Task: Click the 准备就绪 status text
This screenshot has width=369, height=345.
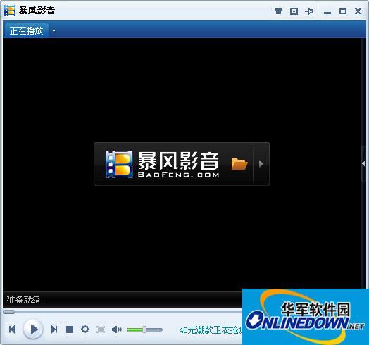Action: pyautogui.click(x=23, y=300)
